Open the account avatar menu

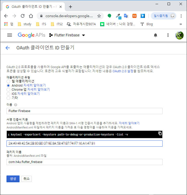coord(179,35)
